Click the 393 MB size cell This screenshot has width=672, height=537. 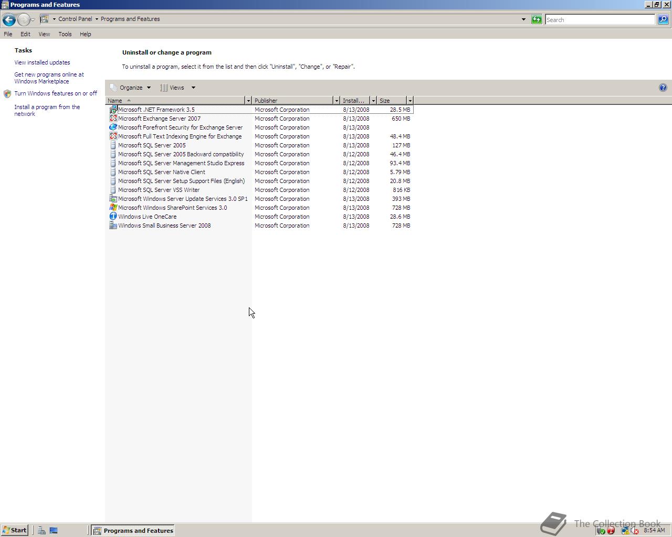tap(401, 199)
